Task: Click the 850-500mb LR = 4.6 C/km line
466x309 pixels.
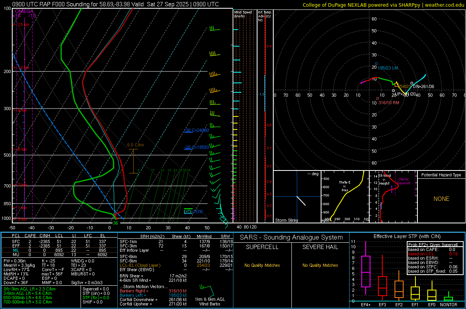Action: point(28,298)
